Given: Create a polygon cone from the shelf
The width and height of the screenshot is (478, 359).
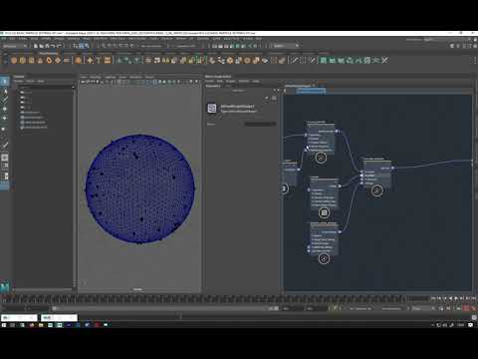Looking at the screenshot, I should point(40,60).
